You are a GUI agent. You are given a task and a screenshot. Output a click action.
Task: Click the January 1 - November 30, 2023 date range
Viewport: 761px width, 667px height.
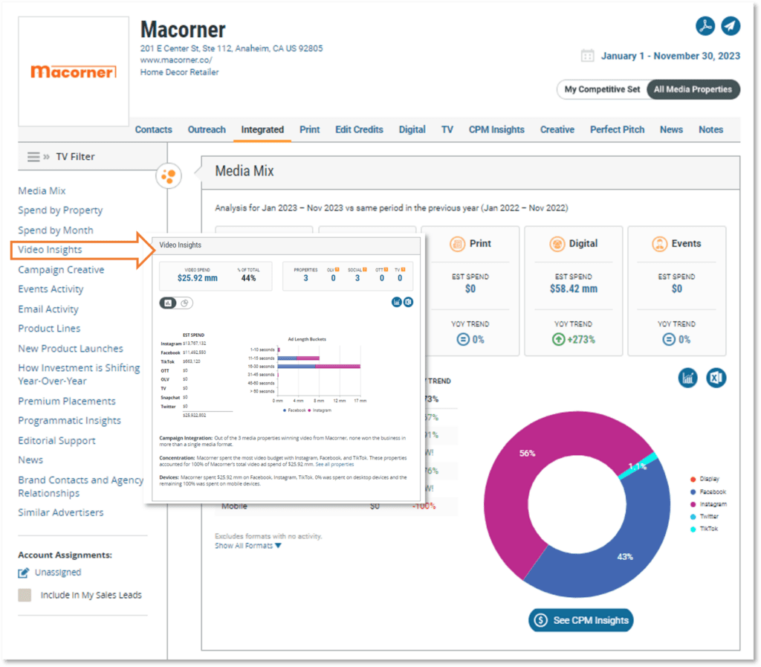tap(671, 56)
